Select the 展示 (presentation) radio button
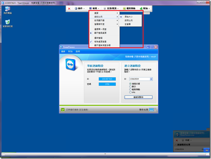The width and height of the screenshot is (211, 159). click(130, 87)
